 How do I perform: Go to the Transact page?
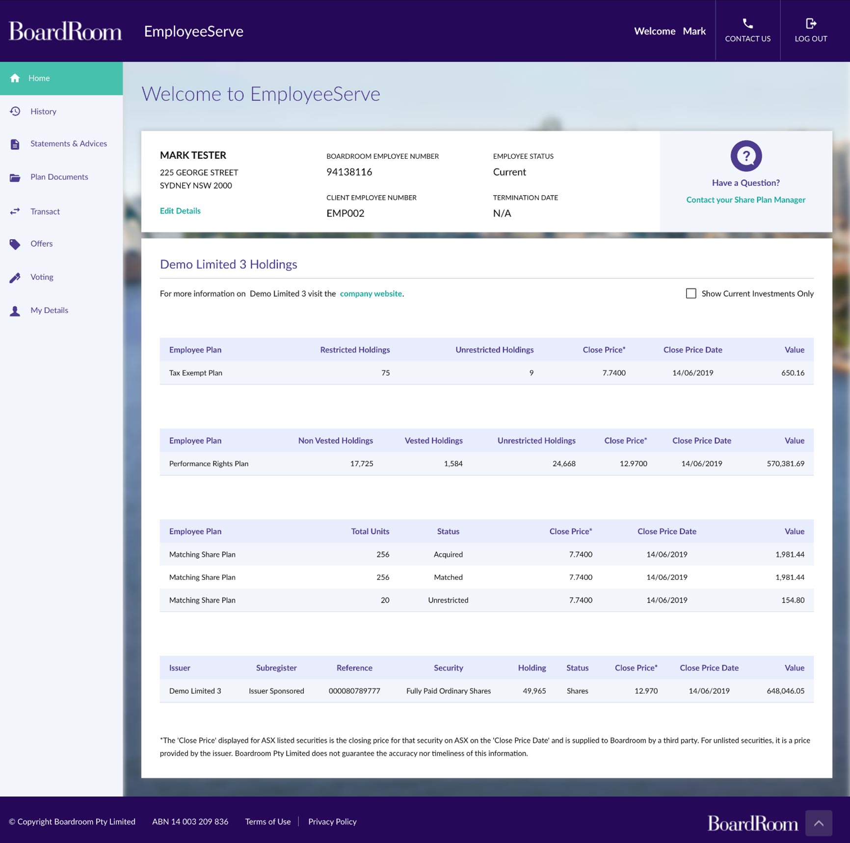tap(61, 211)
